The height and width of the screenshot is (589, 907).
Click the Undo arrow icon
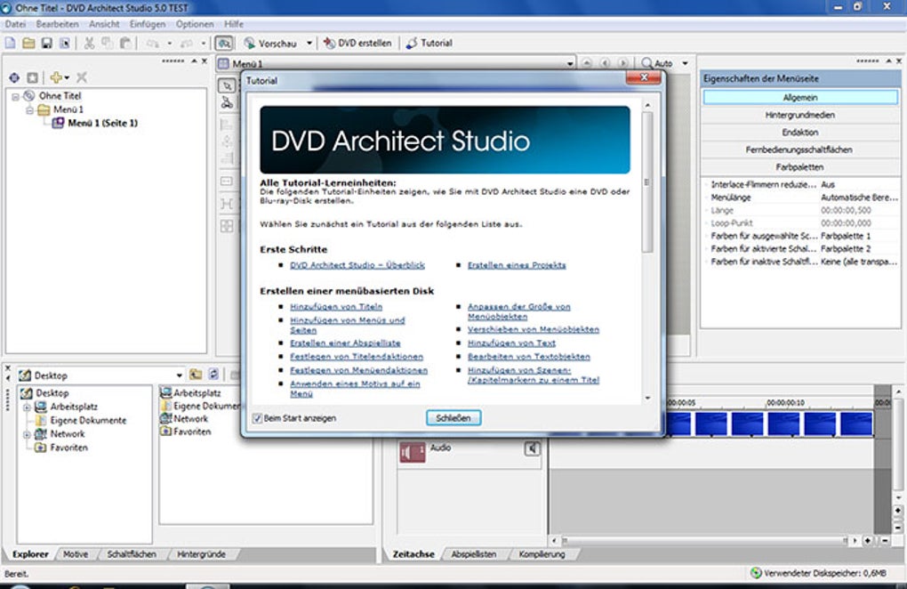pos(153,44)
